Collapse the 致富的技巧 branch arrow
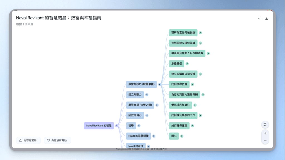This screenshot has width=285, height=160. click(159, 84)
